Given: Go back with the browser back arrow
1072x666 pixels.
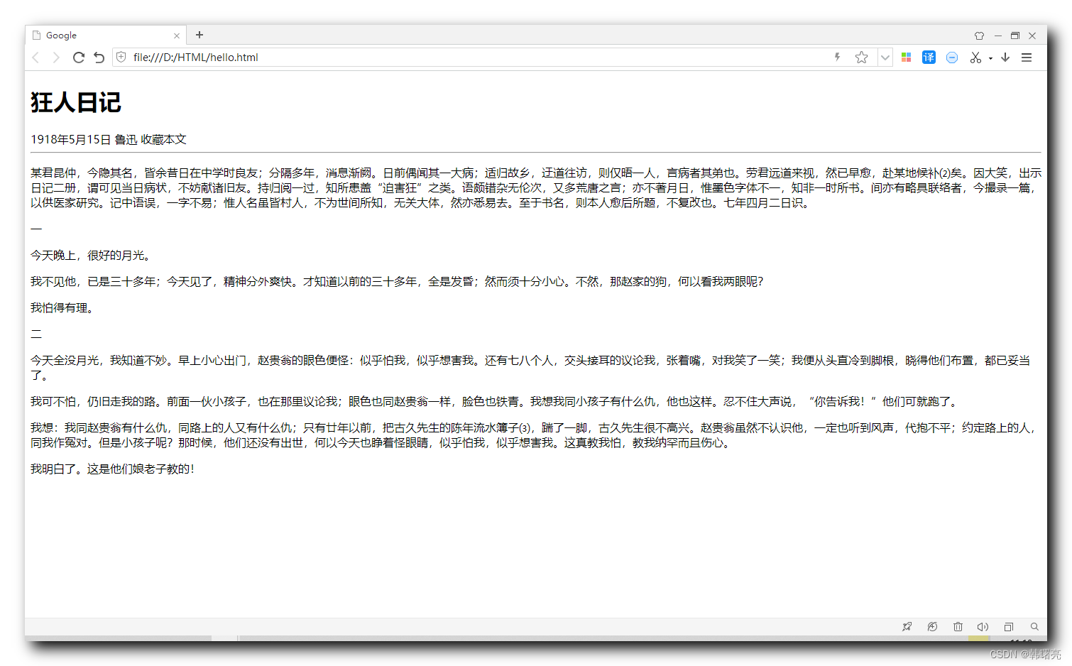Looking at the screenshot, I should pos(35,58).
